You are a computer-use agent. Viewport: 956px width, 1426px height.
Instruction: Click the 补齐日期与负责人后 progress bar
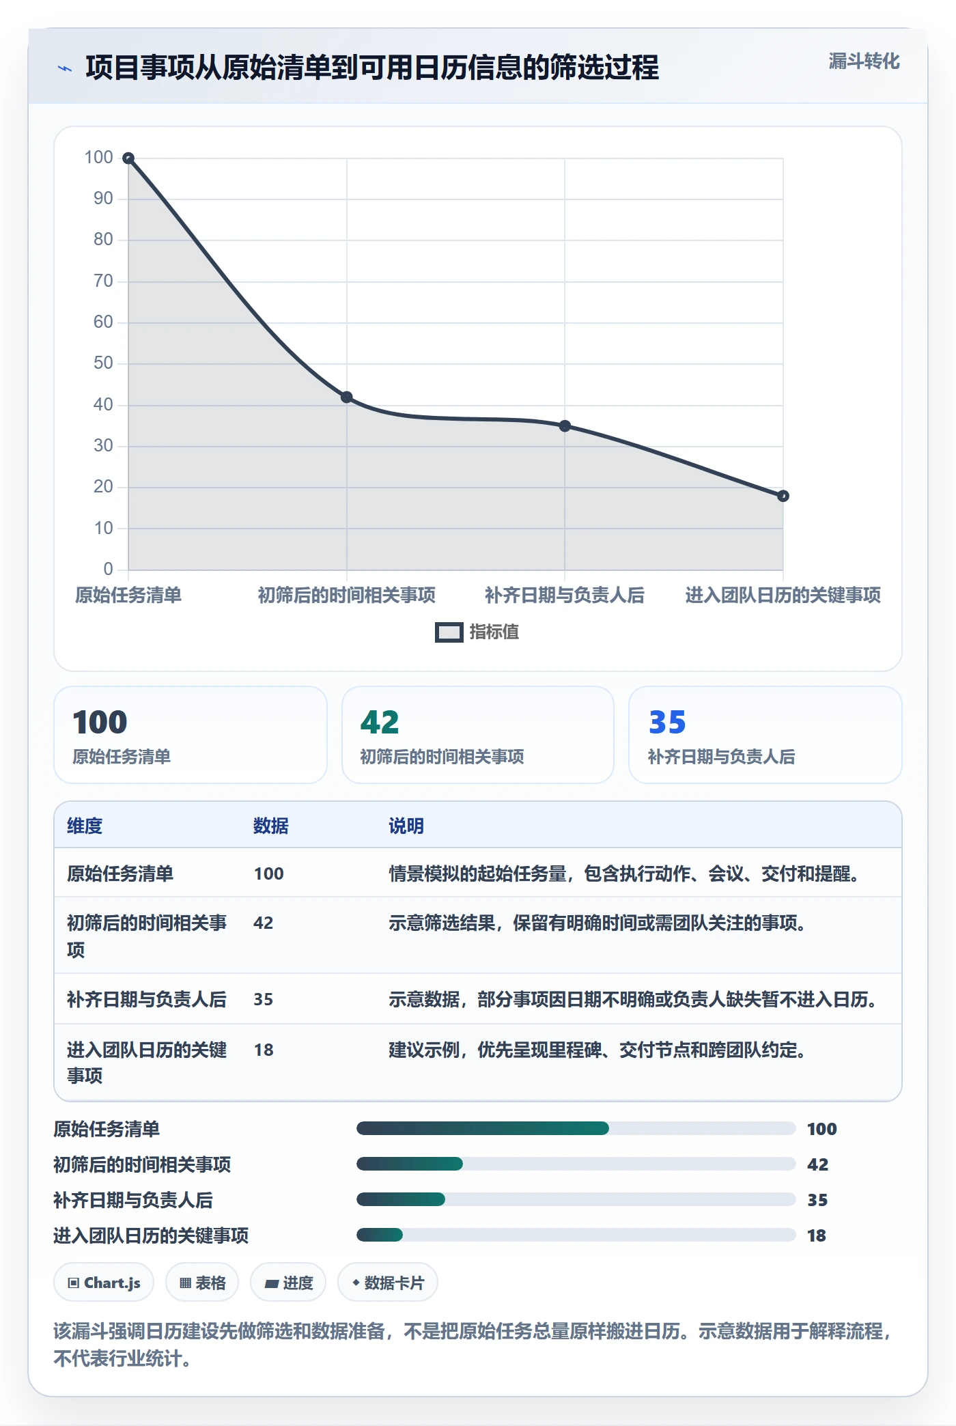pyautogui.click(x=576, y=1199)
